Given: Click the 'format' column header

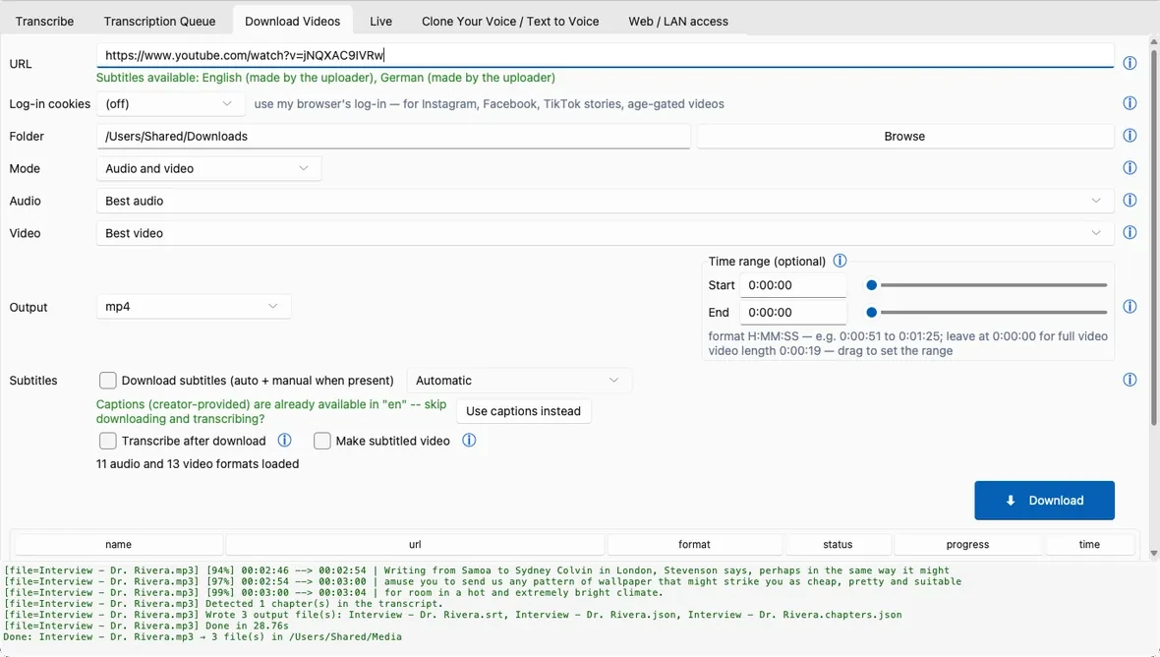Looking at the screenshot, I should coord(694,545).
